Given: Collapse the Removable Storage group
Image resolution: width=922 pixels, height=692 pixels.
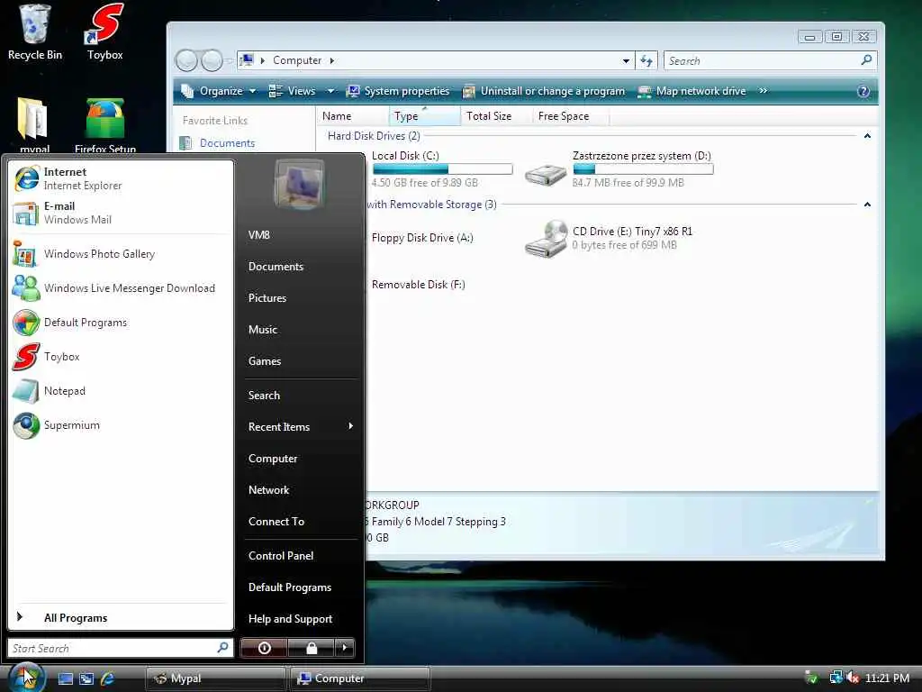Looking at the screenshot, I should tap(867, 205).
